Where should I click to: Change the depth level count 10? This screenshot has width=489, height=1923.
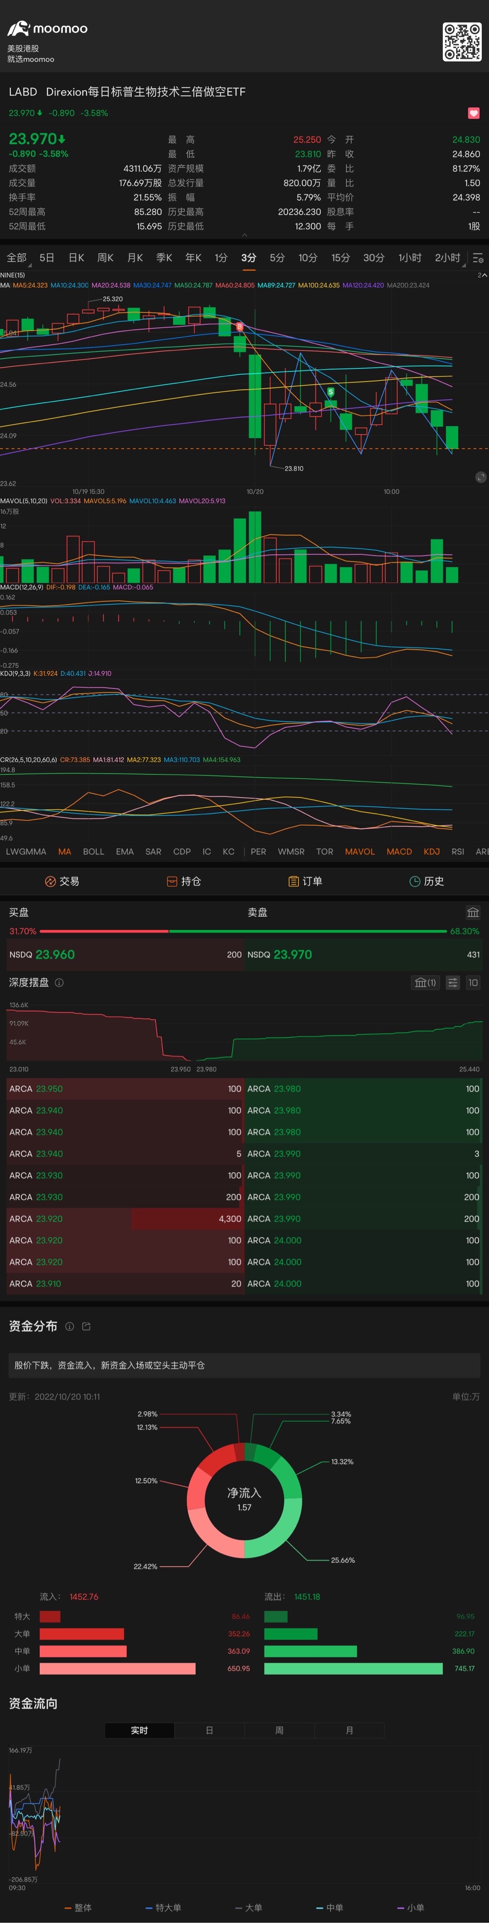[x=473, y=983]
